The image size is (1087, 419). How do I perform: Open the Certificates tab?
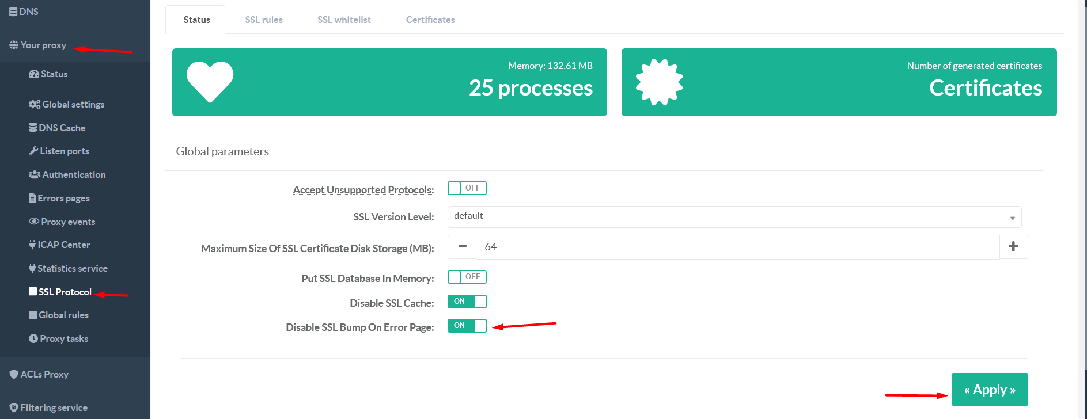tap(430, 20)
